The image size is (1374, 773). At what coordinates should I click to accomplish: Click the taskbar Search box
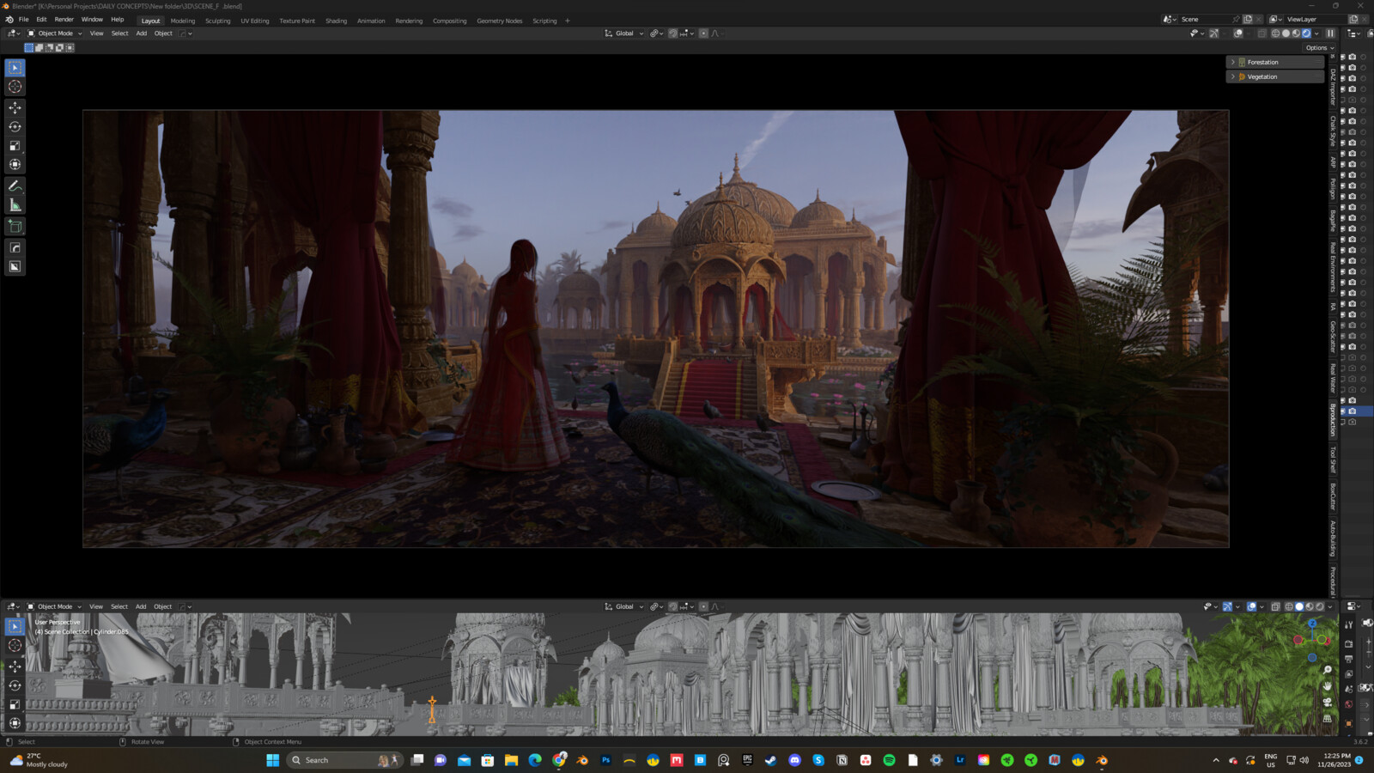(343, 760)
